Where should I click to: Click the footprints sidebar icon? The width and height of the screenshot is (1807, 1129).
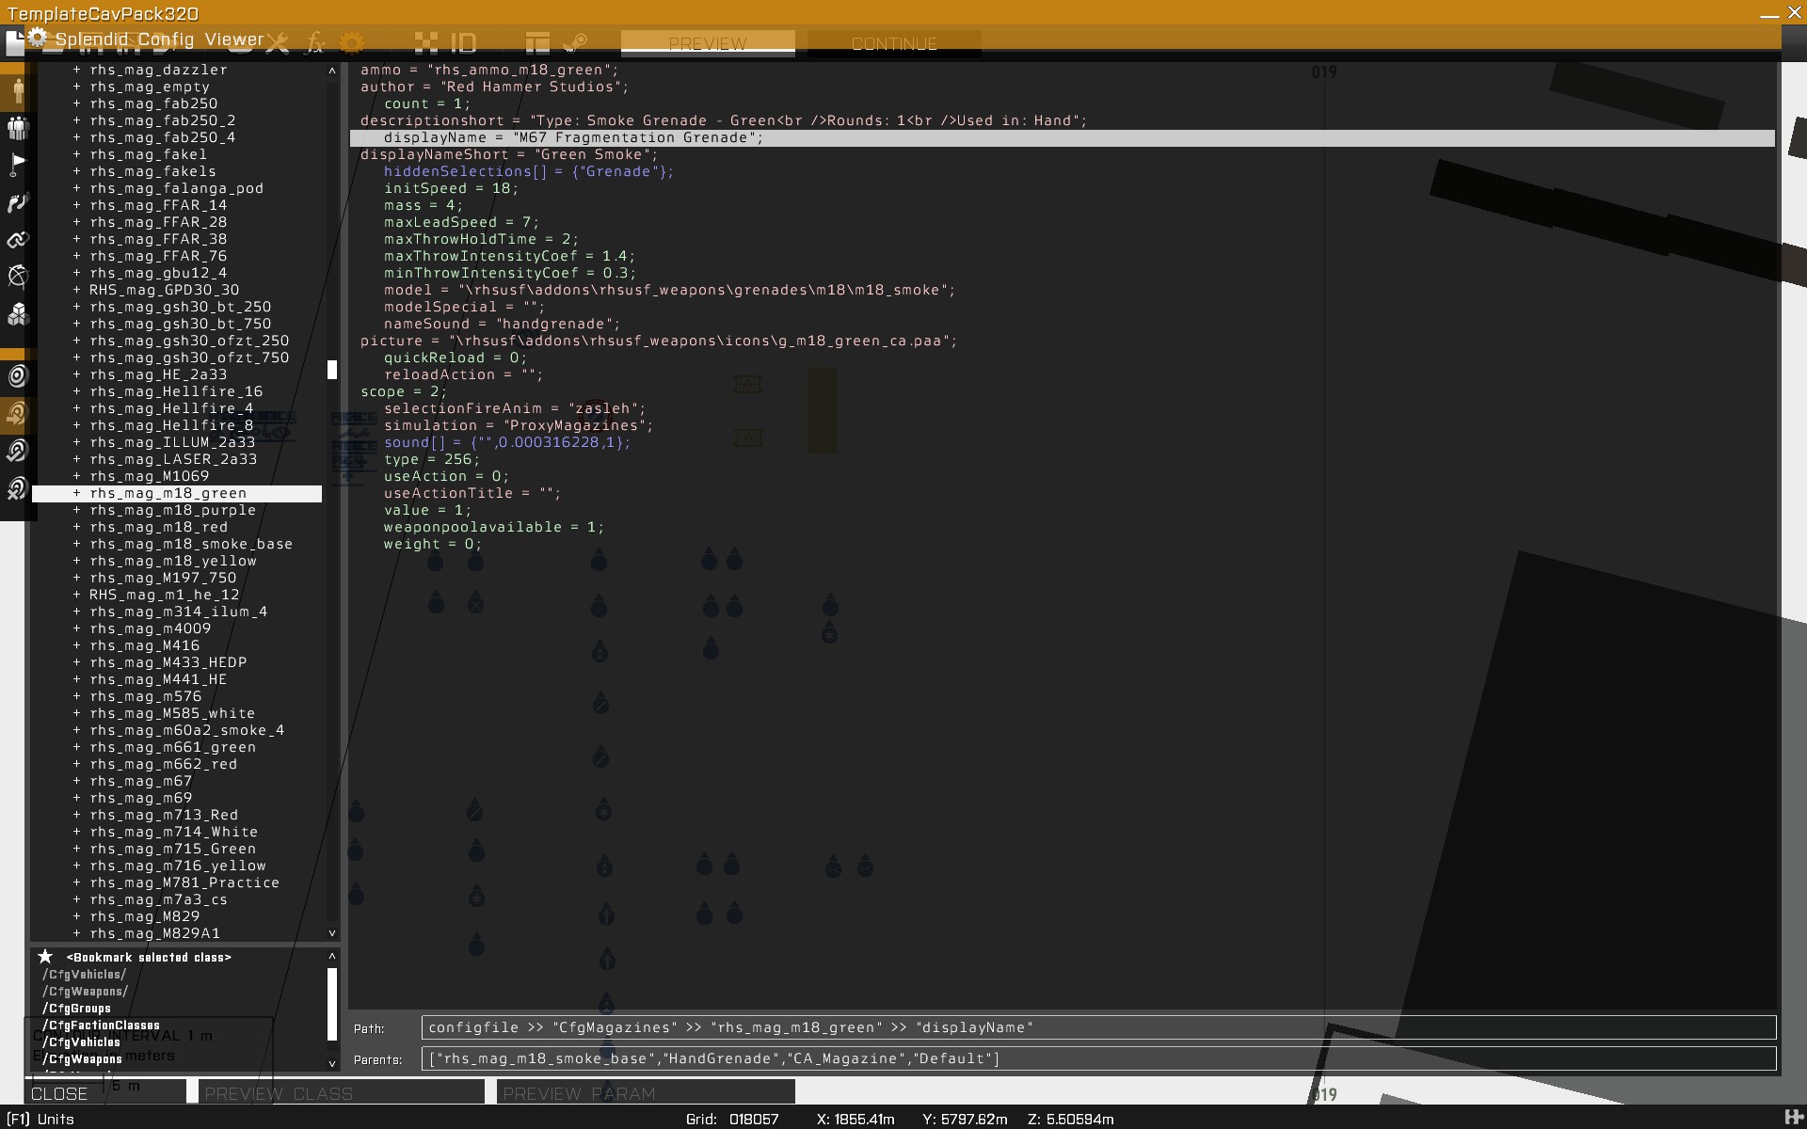(x=18, y=203)
